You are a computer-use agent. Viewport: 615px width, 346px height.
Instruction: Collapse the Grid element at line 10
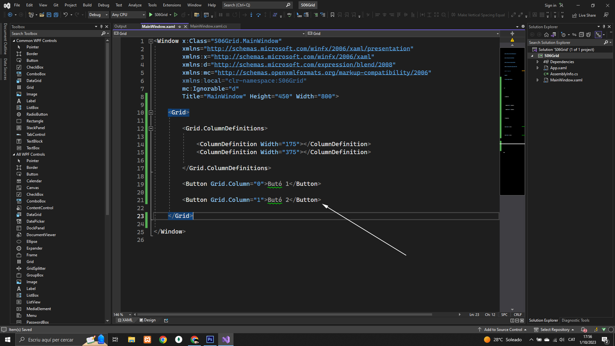(151, 113)
